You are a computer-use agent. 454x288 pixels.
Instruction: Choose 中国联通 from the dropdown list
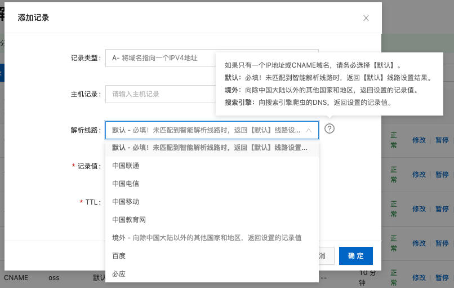[126, 166]
